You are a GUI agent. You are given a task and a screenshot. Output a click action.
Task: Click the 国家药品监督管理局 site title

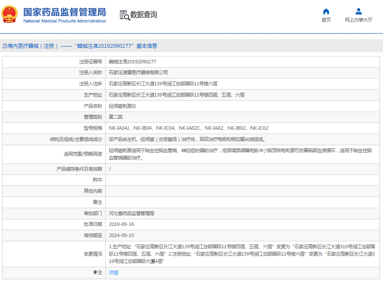(64, 12)
